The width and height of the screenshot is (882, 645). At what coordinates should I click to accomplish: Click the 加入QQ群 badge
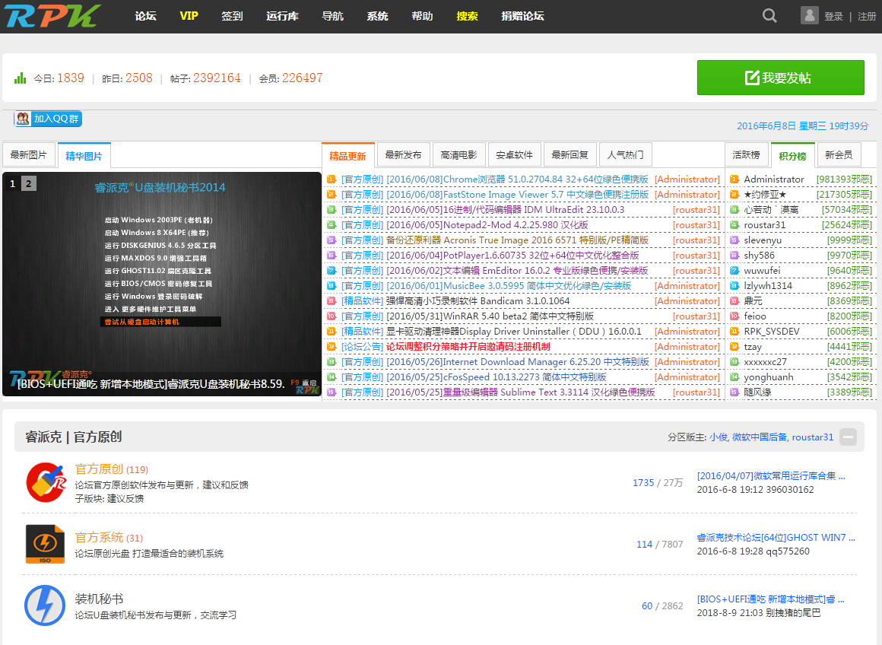(48, 119)
